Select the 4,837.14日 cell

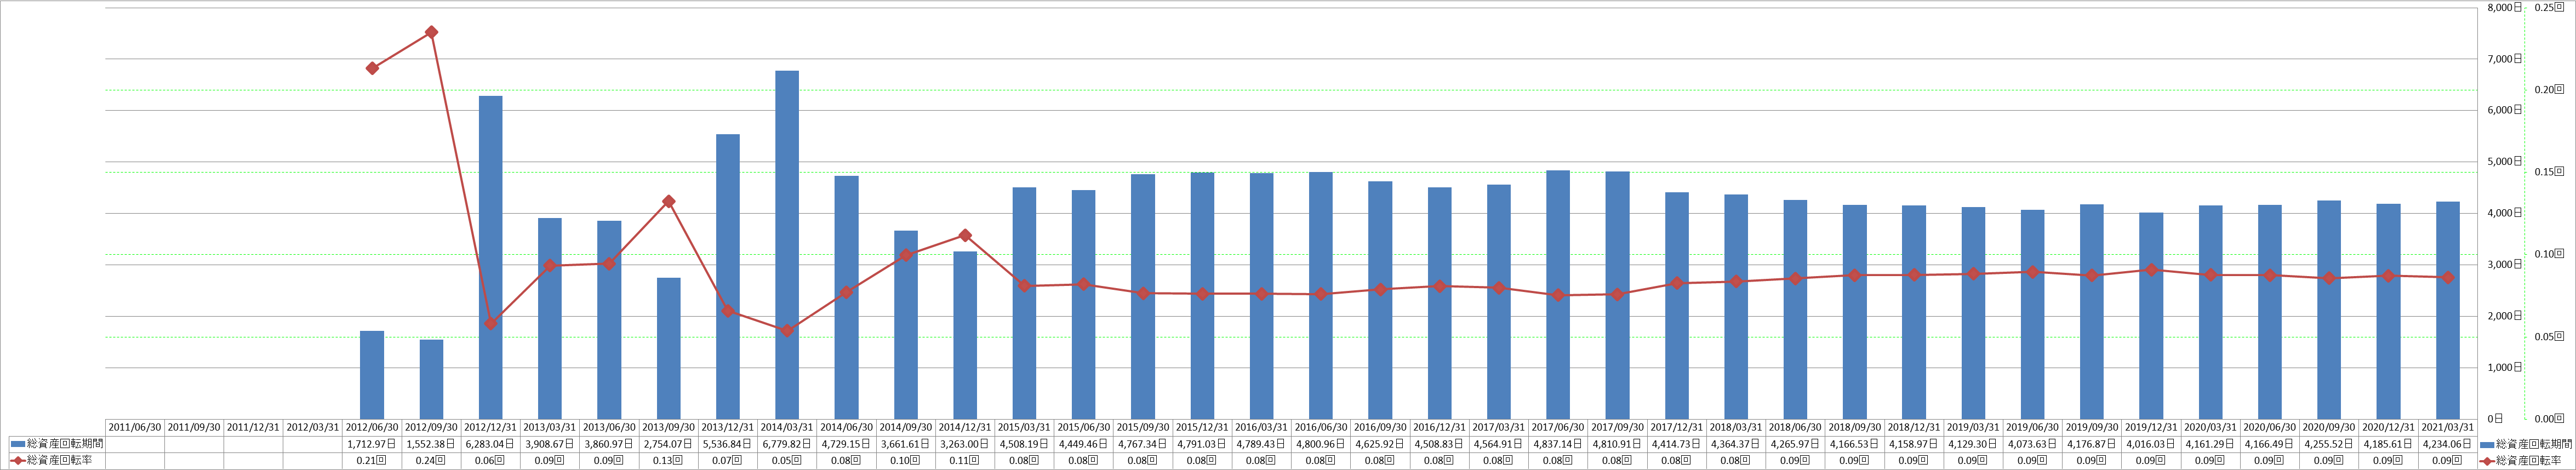pos(1558,443)
